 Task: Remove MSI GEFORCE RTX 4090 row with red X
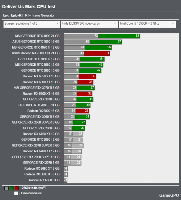[61, 36]
